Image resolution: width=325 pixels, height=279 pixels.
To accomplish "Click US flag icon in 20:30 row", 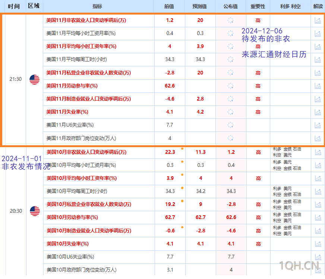I will click(35, 211).
